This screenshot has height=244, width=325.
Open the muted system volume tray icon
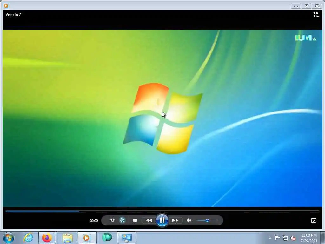[x=293, y=238]
